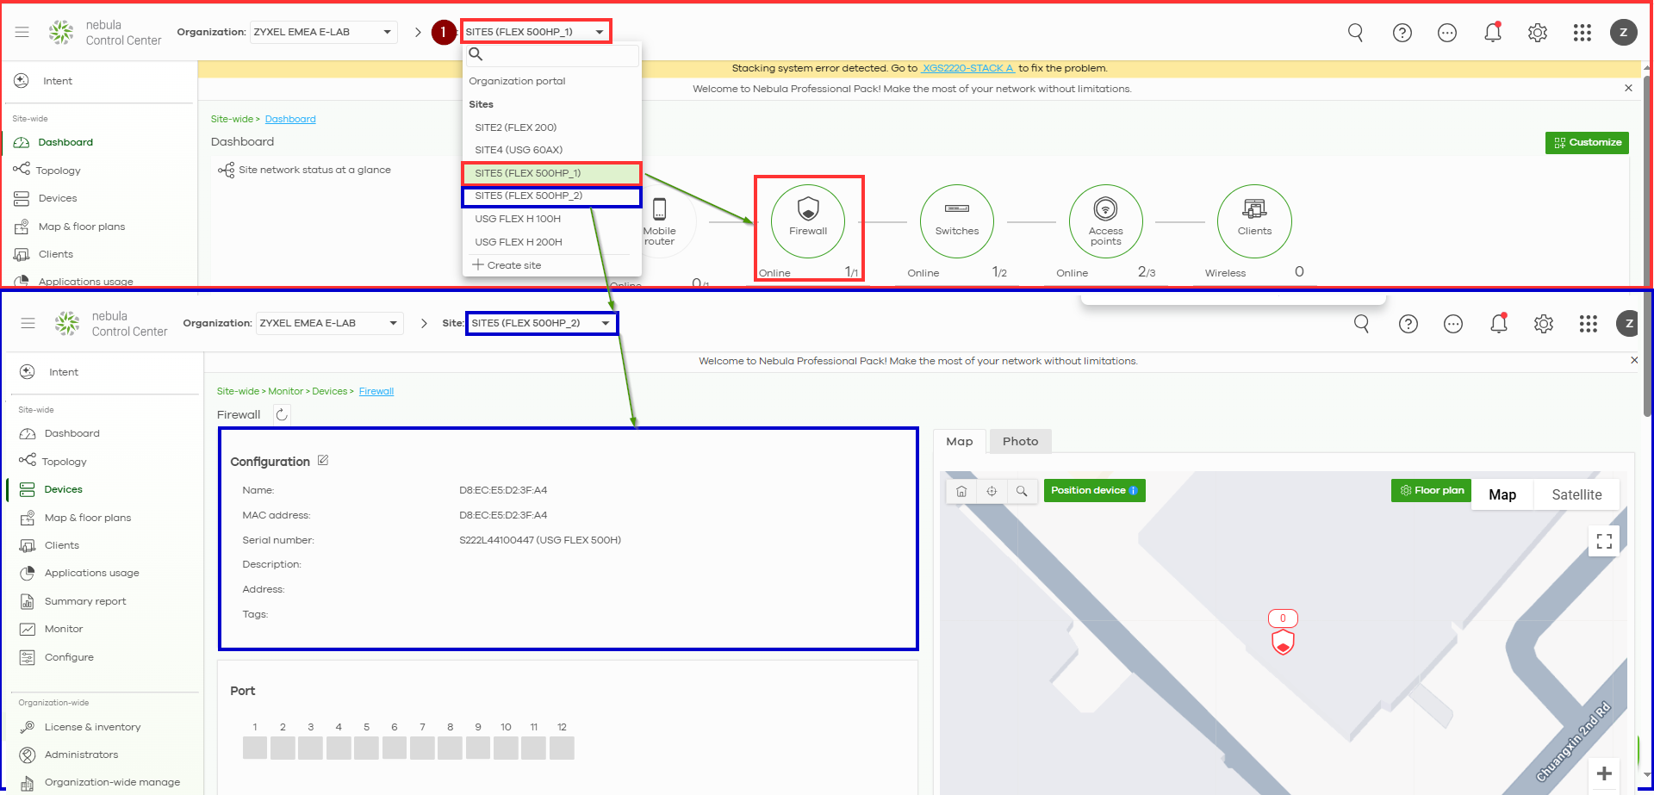This screenshot has width=1654, height=795.
Task: Switch map view to Satellite
Action: (1576, 494)
